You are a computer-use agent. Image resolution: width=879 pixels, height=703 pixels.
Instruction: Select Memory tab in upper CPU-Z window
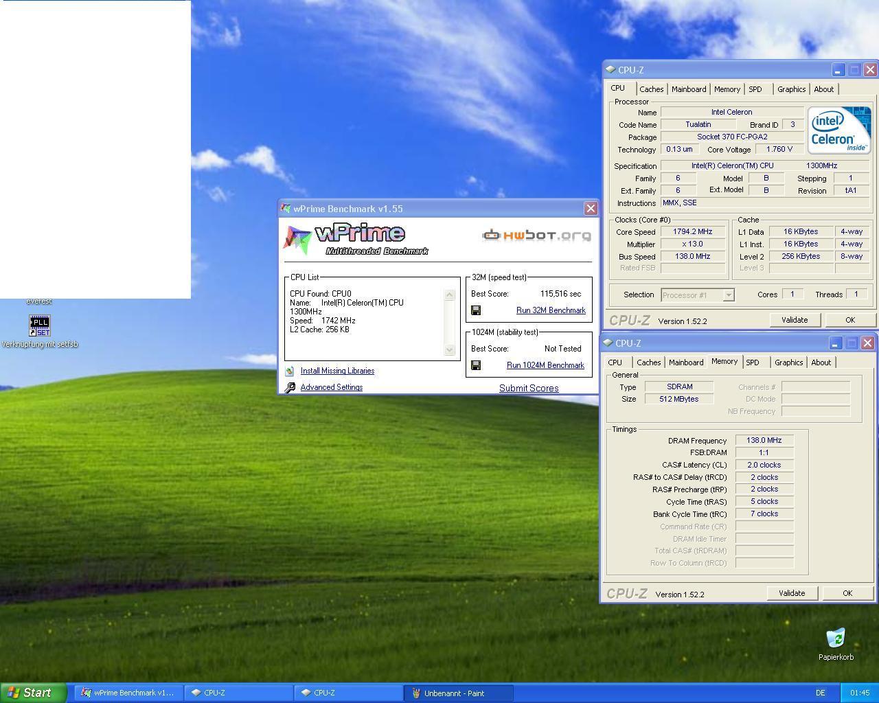pos(727,89)
